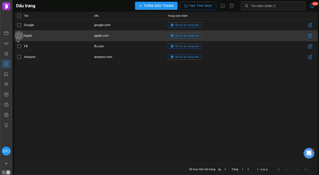Open the help question mark icon
The width and height of the screenshot is (319, 175).
click(x=6, y=105)
